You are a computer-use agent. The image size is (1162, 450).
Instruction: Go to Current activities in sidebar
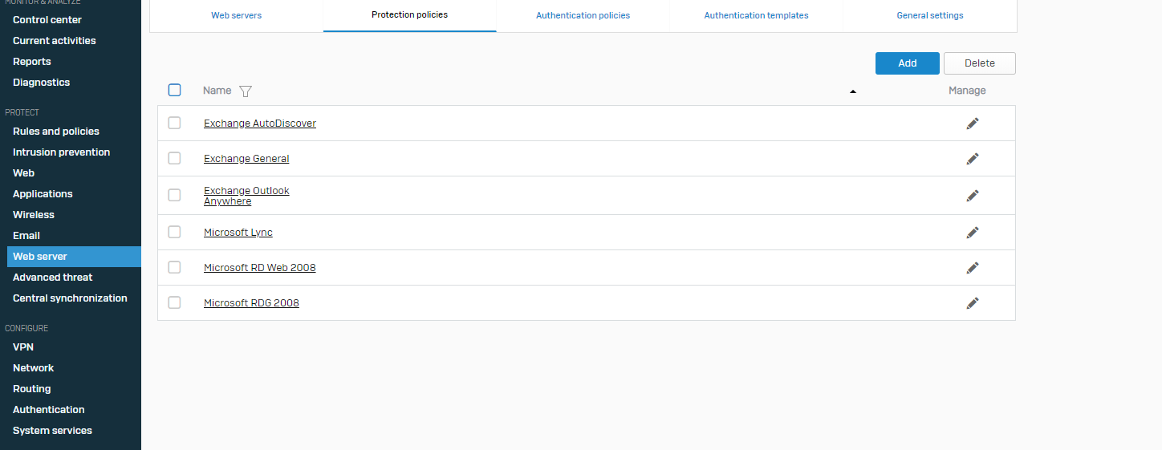coord(54,40)
